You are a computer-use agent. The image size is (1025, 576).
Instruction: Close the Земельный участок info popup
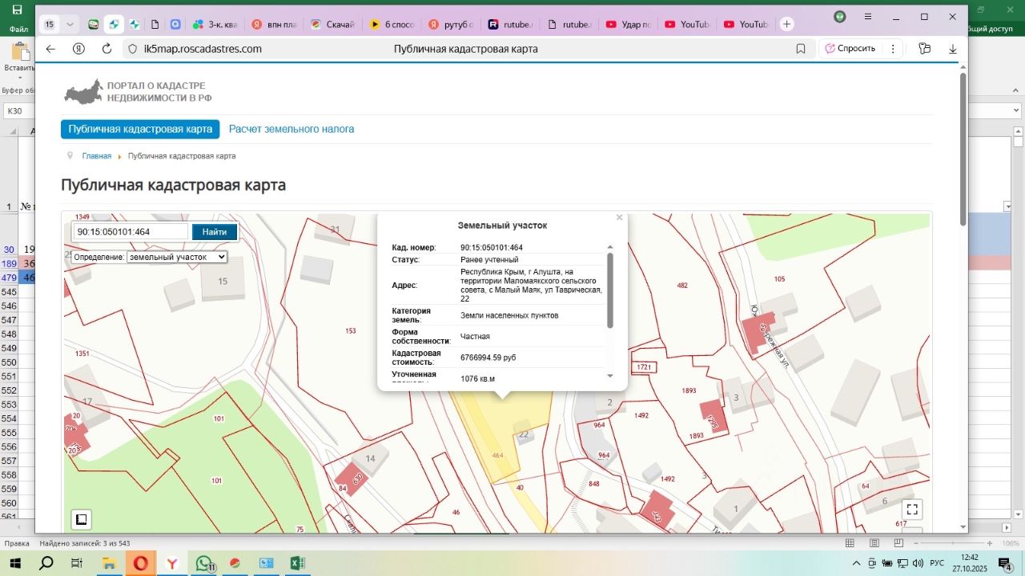point(619,218)
